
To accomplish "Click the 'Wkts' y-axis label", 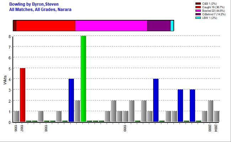I will (x=5, y=80).
